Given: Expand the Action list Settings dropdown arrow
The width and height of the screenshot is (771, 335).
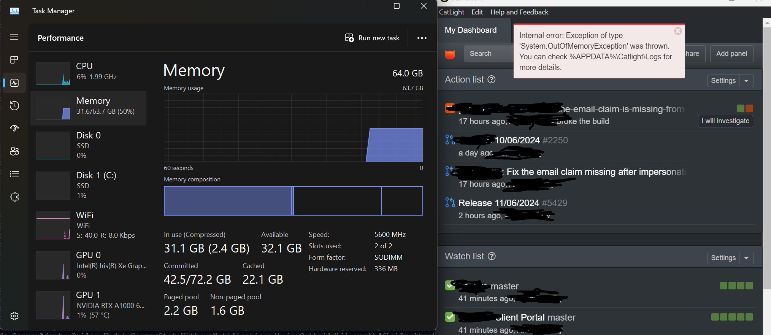Looking at the screenshot, I should pyautogui.click(x=746, y=81).
